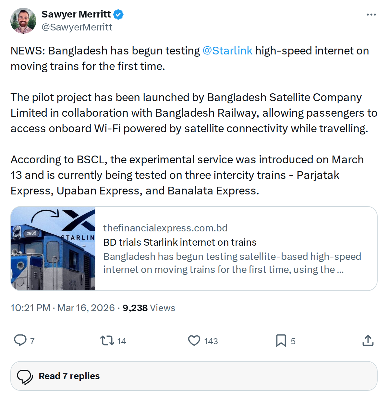The height and width of the screenshot is (396, 388).
Task: Reply to Sawyer Merritt's tweet
Action: pyautogui.click(x=20, y=341)
